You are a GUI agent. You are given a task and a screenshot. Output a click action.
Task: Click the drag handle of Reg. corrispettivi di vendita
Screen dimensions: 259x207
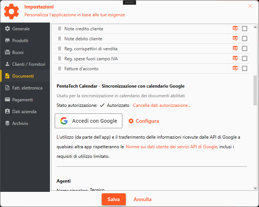coord(60,48)
